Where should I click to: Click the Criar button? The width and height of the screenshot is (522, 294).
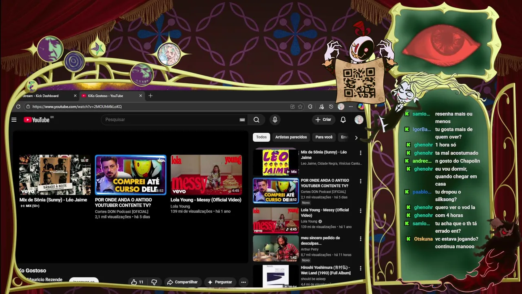click(x=323, y=120)
